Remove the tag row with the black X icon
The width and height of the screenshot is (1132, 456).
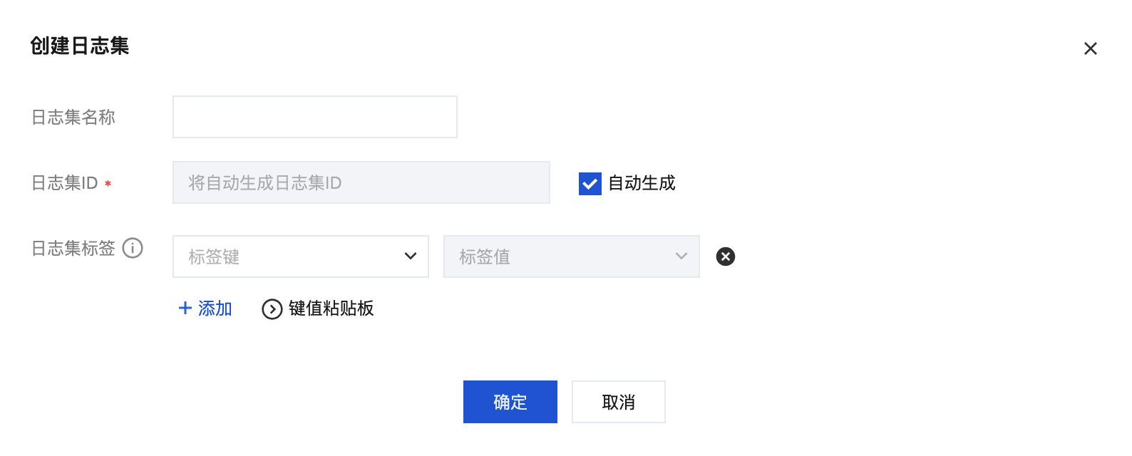point(726,256)
